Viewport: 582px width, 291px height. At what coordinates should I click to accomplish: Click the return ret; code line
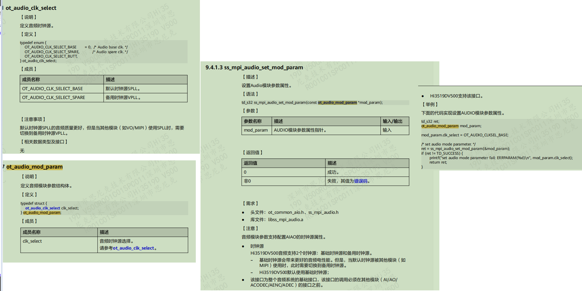tap(438, 162)
